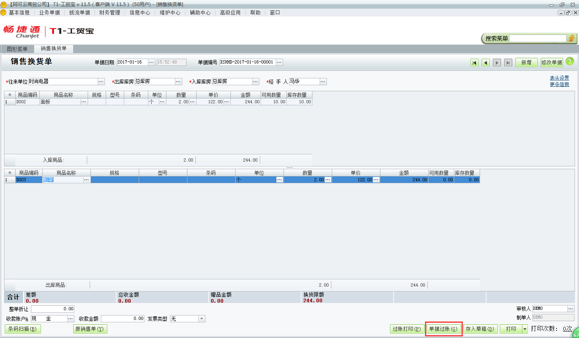This screenshot has width=579, height=338.
Task: Browse for a 往来单位 using its ellipsis icon
Action: coord(101,81)
